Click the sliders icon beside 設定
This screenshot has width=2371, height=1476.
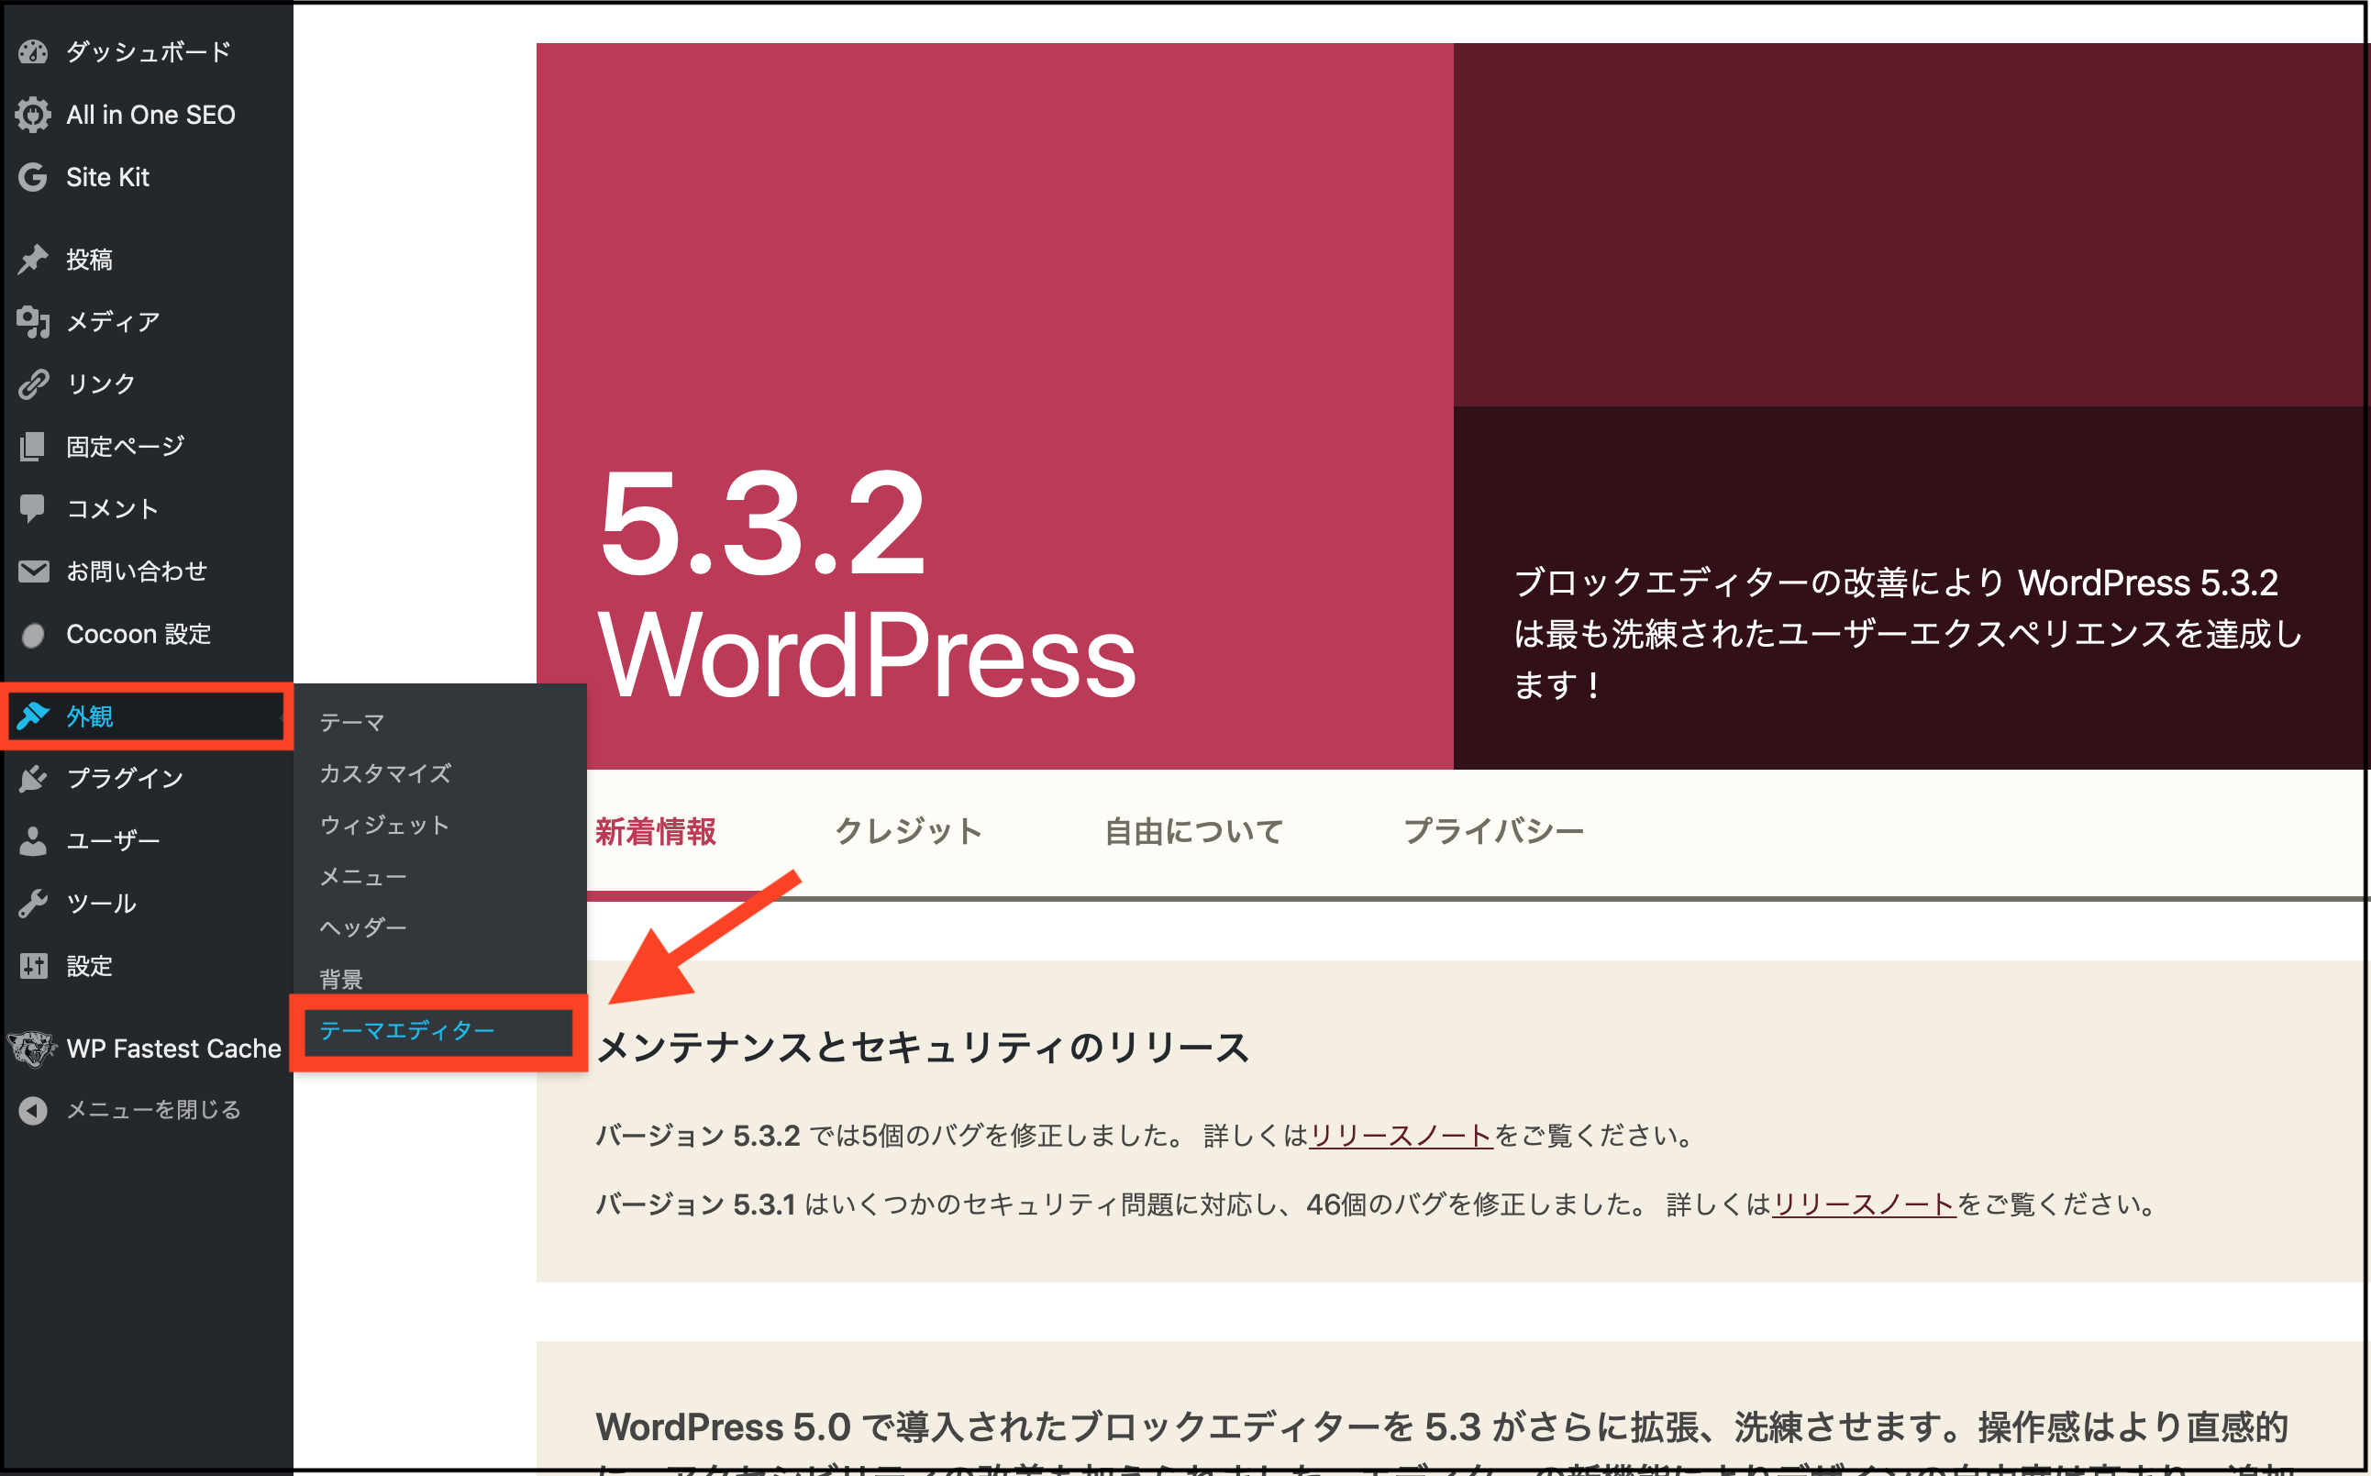[x=33, y=965]
